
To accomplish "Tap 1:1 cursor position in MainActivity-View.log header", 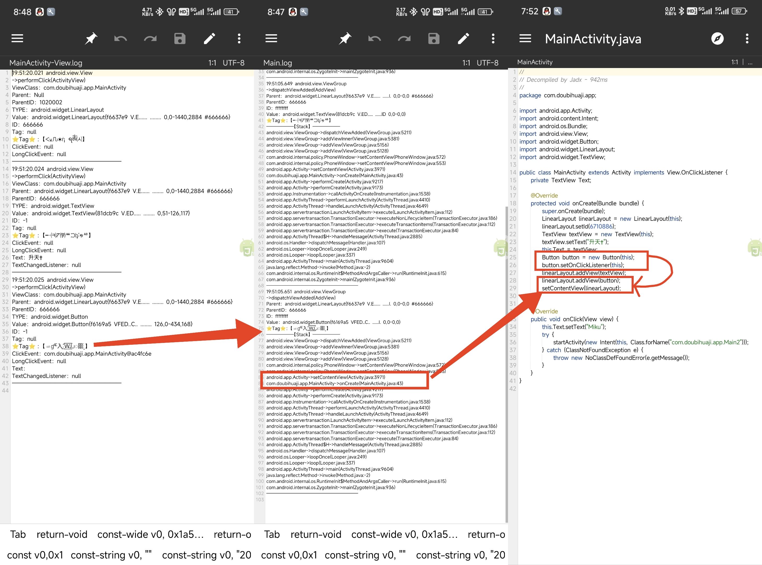I will [212, 63].
